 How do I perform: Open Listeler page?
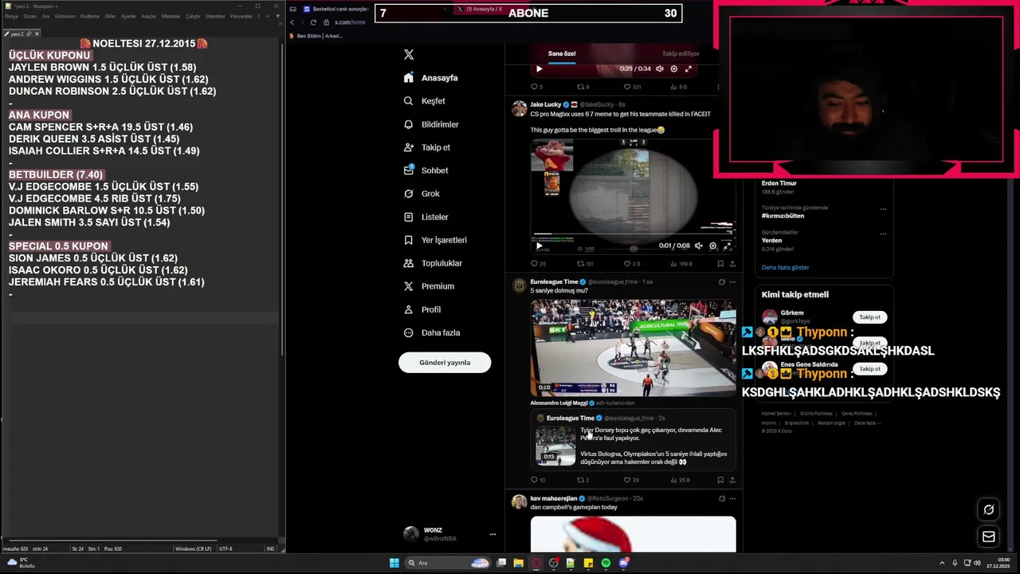click(426, 217)
